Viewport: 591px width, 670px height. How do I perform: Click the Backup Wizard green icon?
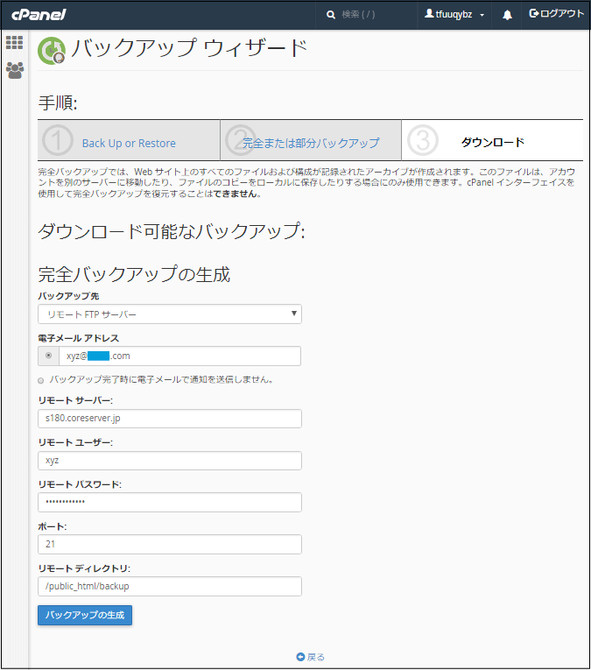coord(52,51)
